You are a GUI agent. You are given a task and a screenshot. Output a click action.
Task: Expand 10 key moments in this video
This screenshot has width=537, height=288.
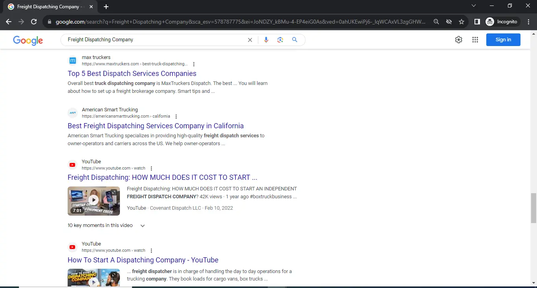(x=143, y=226)
